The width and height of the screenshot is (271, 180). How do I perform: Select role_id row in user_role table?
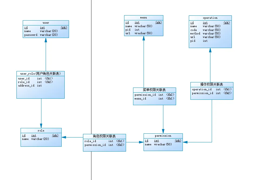pyautogui.click(x=35, y=82)
